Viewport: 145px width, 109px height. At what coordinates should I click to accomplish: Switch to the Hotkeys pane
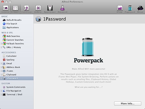coord(38,9)
